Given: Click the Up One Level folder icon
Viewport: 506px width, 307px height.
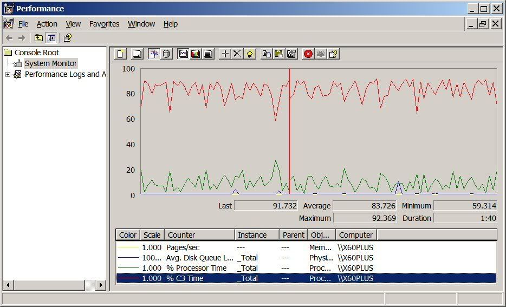Looking at the screenshot, I should click(38, 38).
